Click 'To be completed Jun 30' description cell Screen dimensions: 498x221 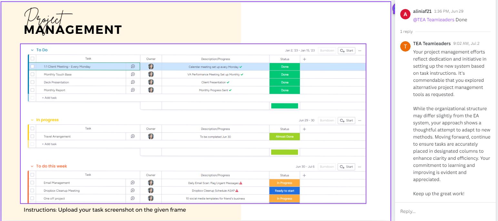(x=215, y=137)
